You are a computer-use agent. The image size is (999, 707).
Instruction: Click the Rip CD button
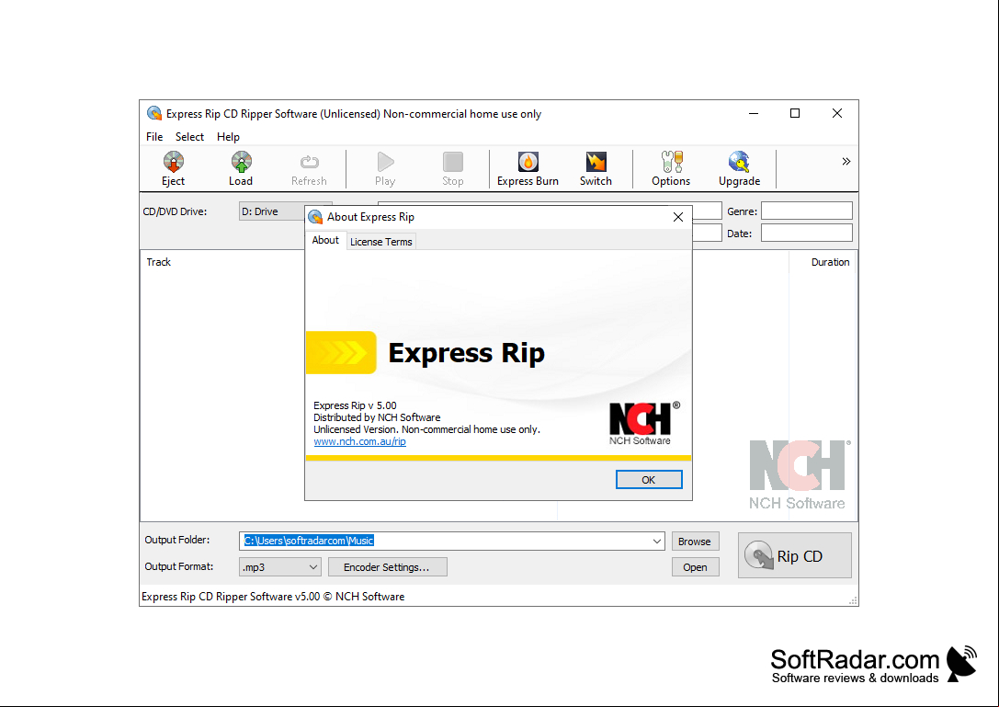794,555
